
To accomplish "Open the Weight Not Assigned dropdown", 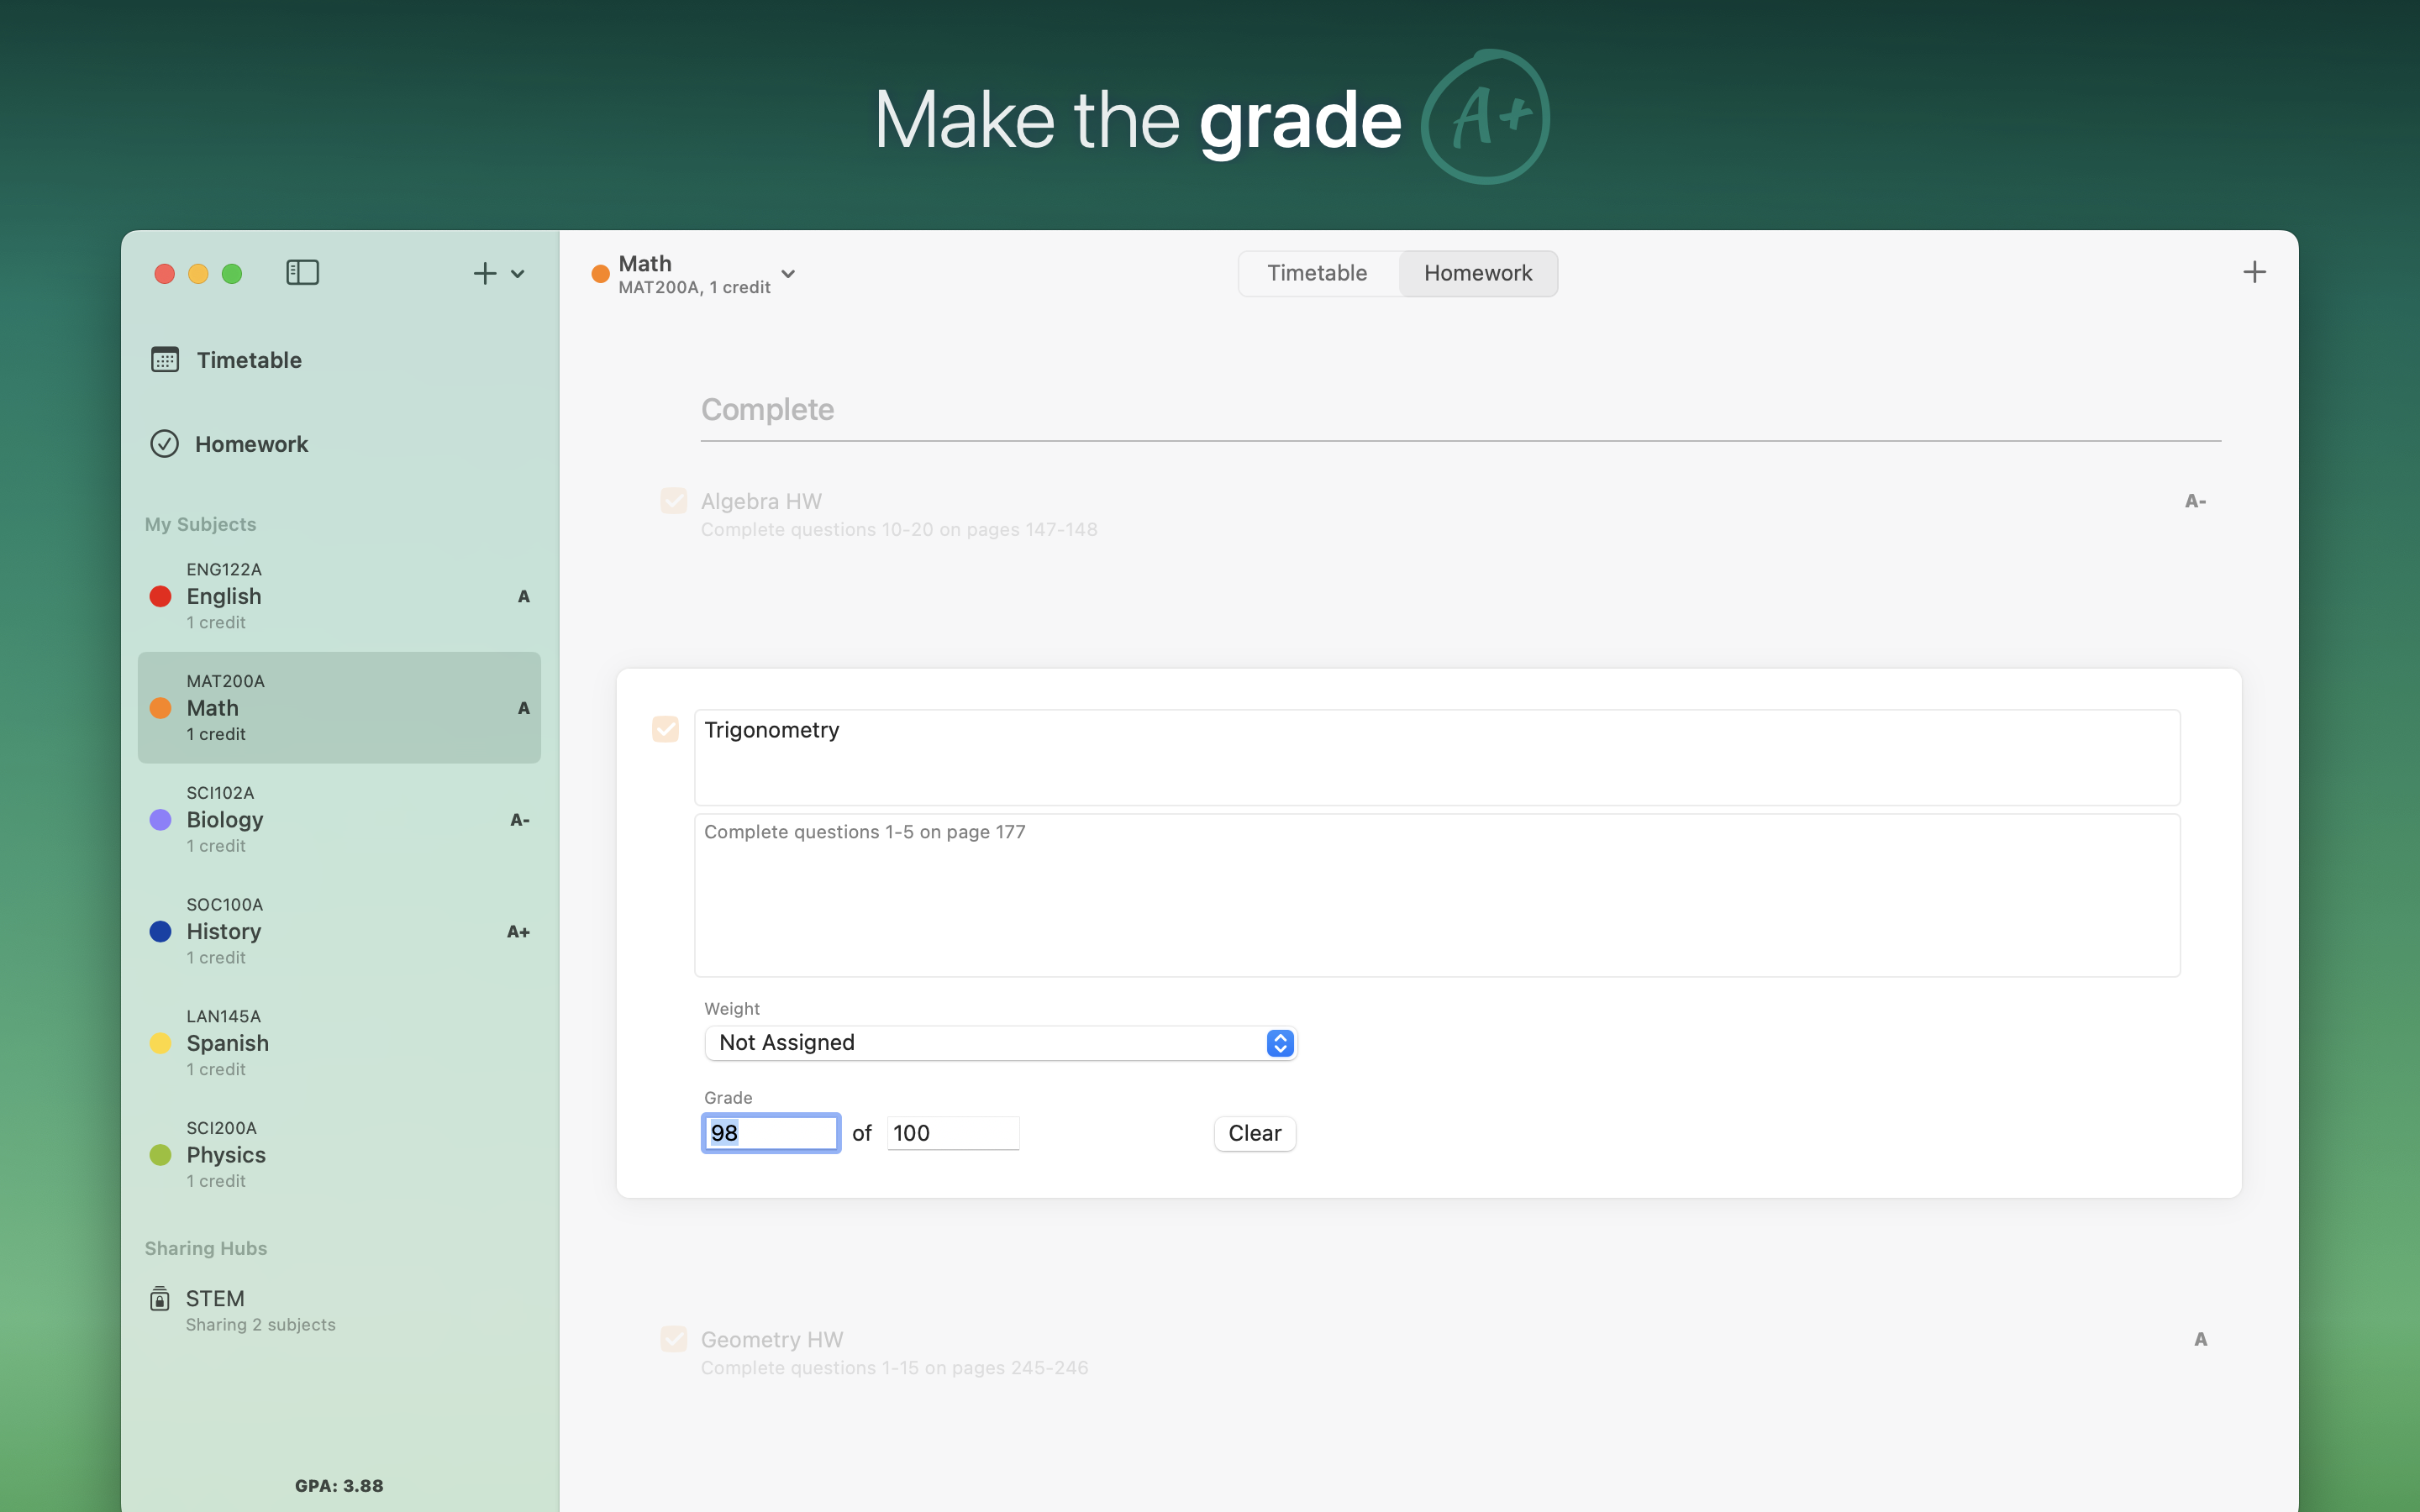I will pos(1000,1043).
